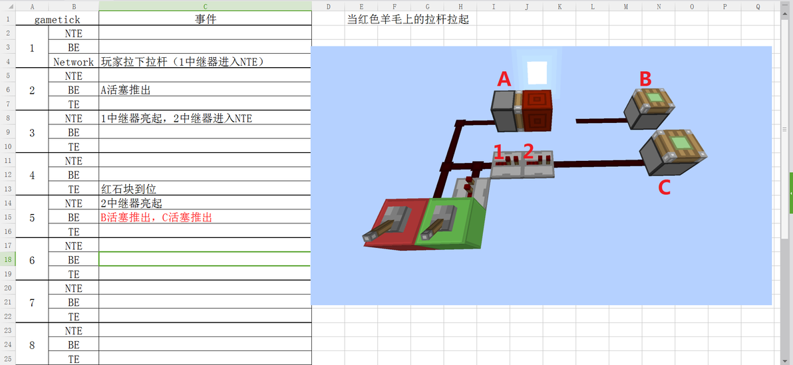793x365 pixels.
Task: Click the NTE cell in row 5
Action: 74,76
